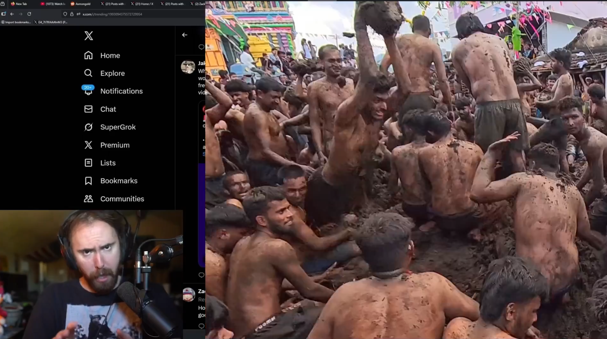Open Zack's profile avatar
Viewport: 607px width, 339px height.
click(189, 295)
